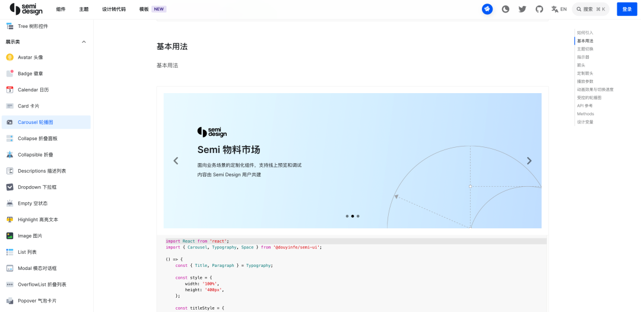
Task: Click the Popover 气泡卡片 icon
Action: pyautogui.click(x=10, y=301)
